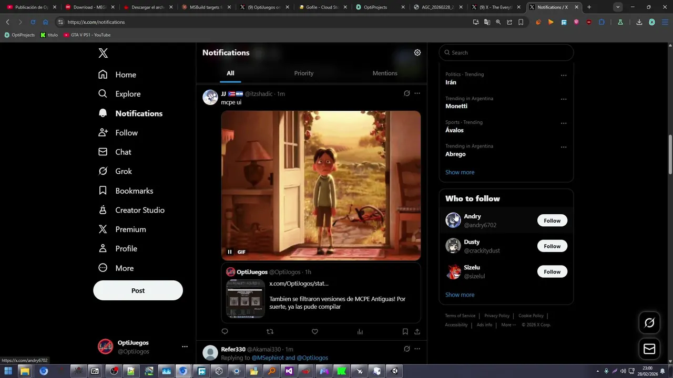Open a new browser tab
Screen dimensions: 673x378
click(x=589, y=7)
